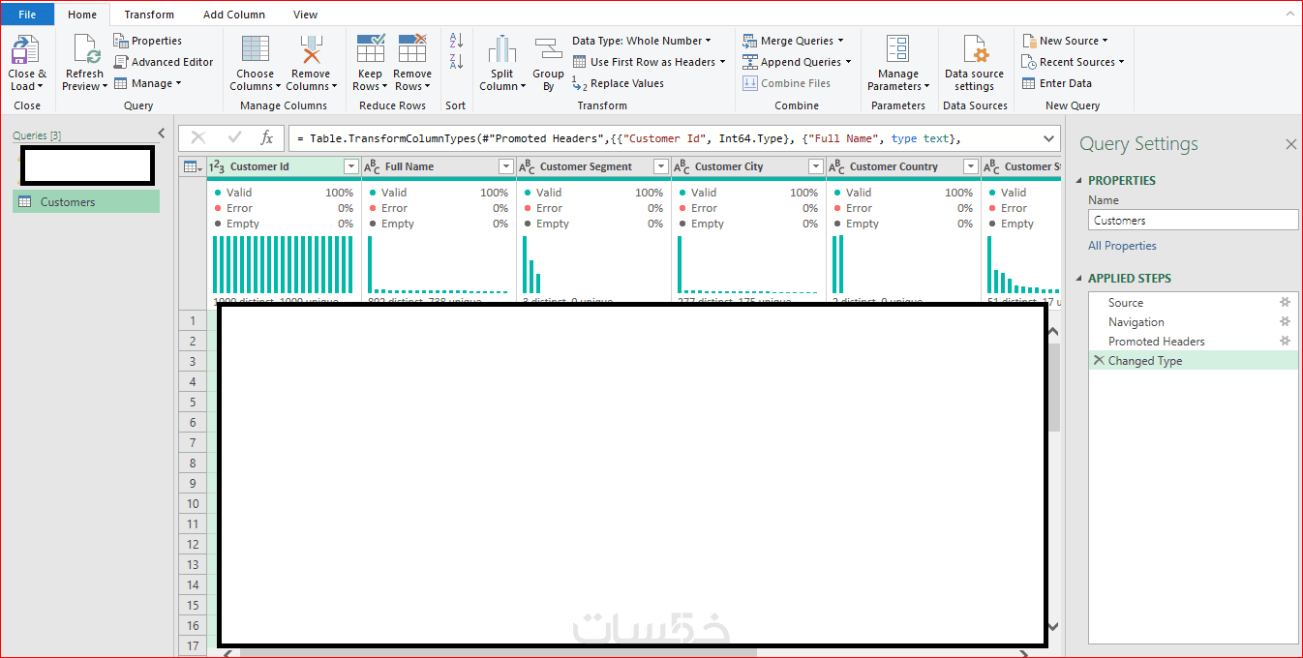Click the Remove Columns icon

click(x=312, y=50)
